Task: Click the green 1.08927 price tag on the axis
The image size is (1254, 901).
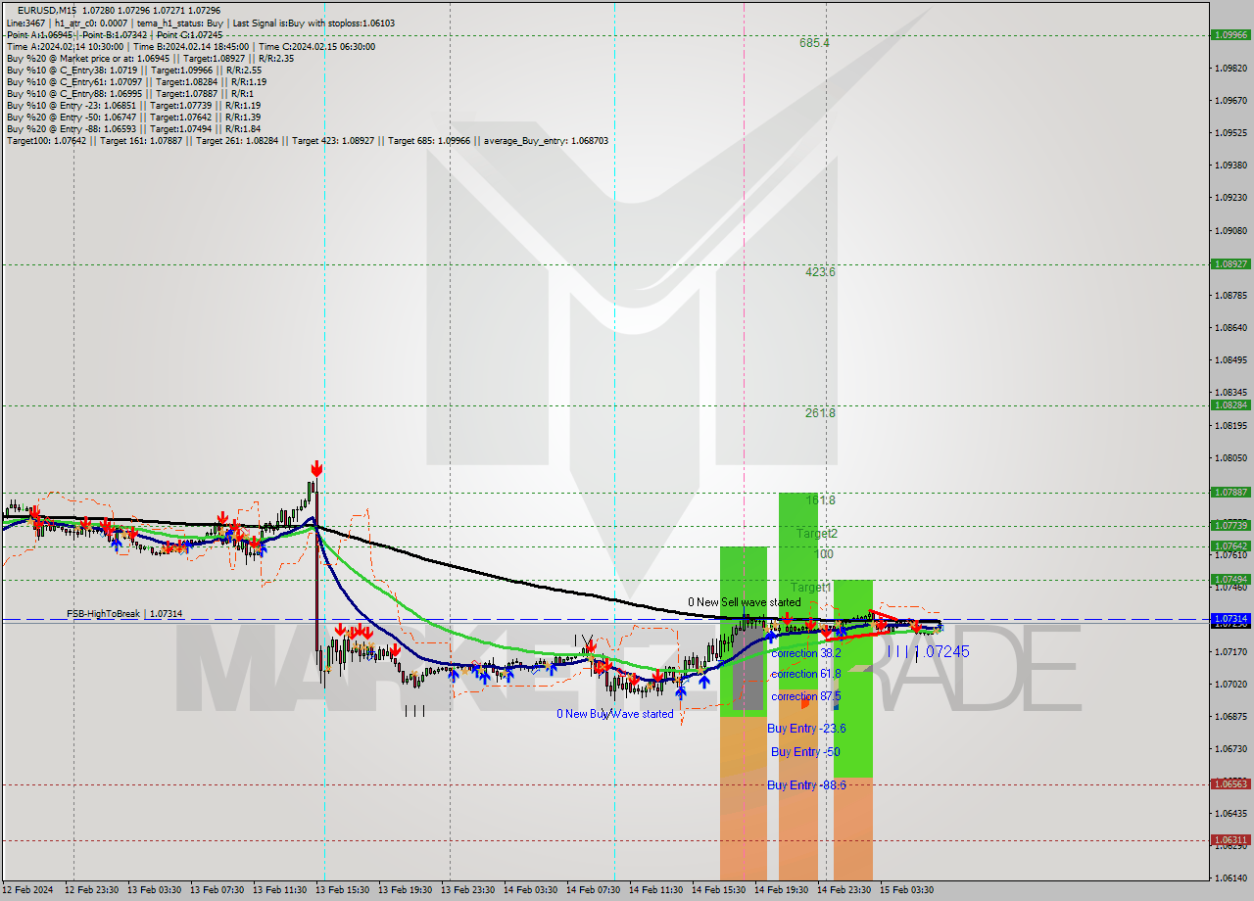Action: coord(1230,263)
